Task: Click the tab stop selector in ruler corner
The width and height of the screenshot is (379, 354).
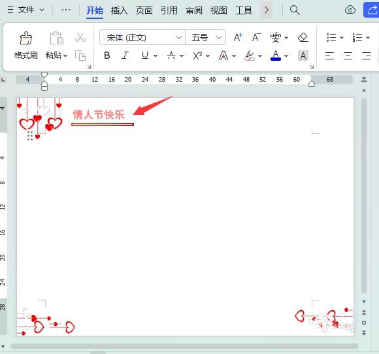Action: click(x=3, y=79)
